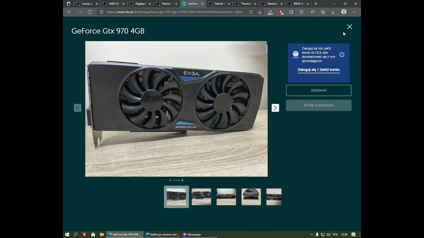The height and width of the screenshot is (238, 424).
Task: Open the Downloads arrow icon
Action: pyautogui.click(x=333, y=12)
